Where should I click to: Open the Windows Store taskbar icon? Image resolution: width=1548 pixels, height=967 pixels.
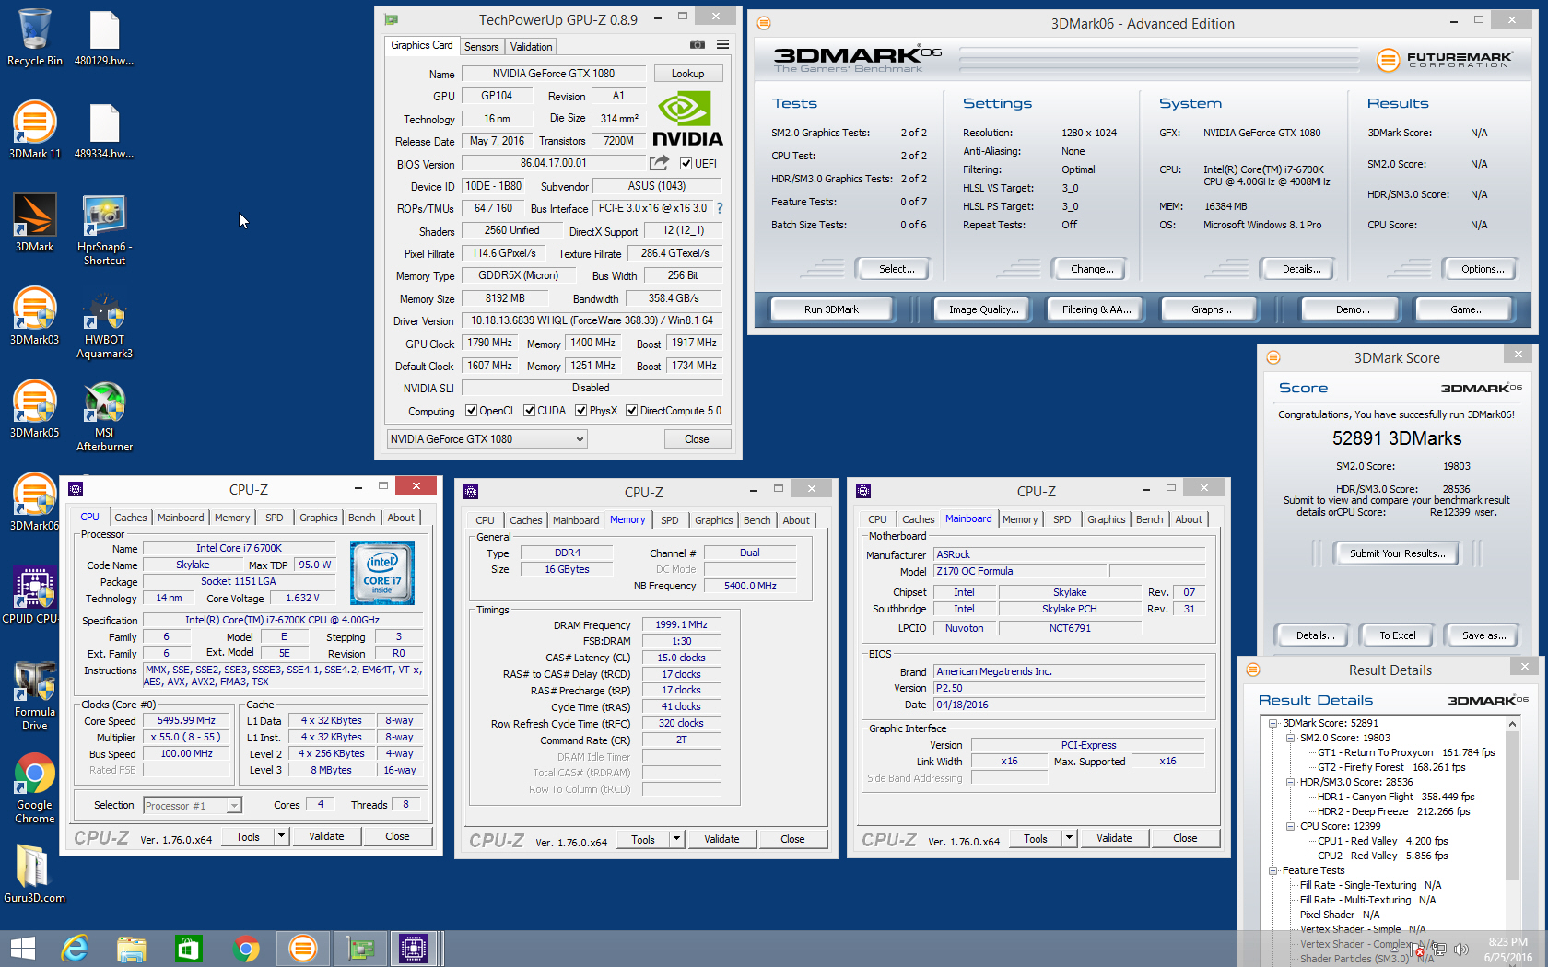coord(188,949)
